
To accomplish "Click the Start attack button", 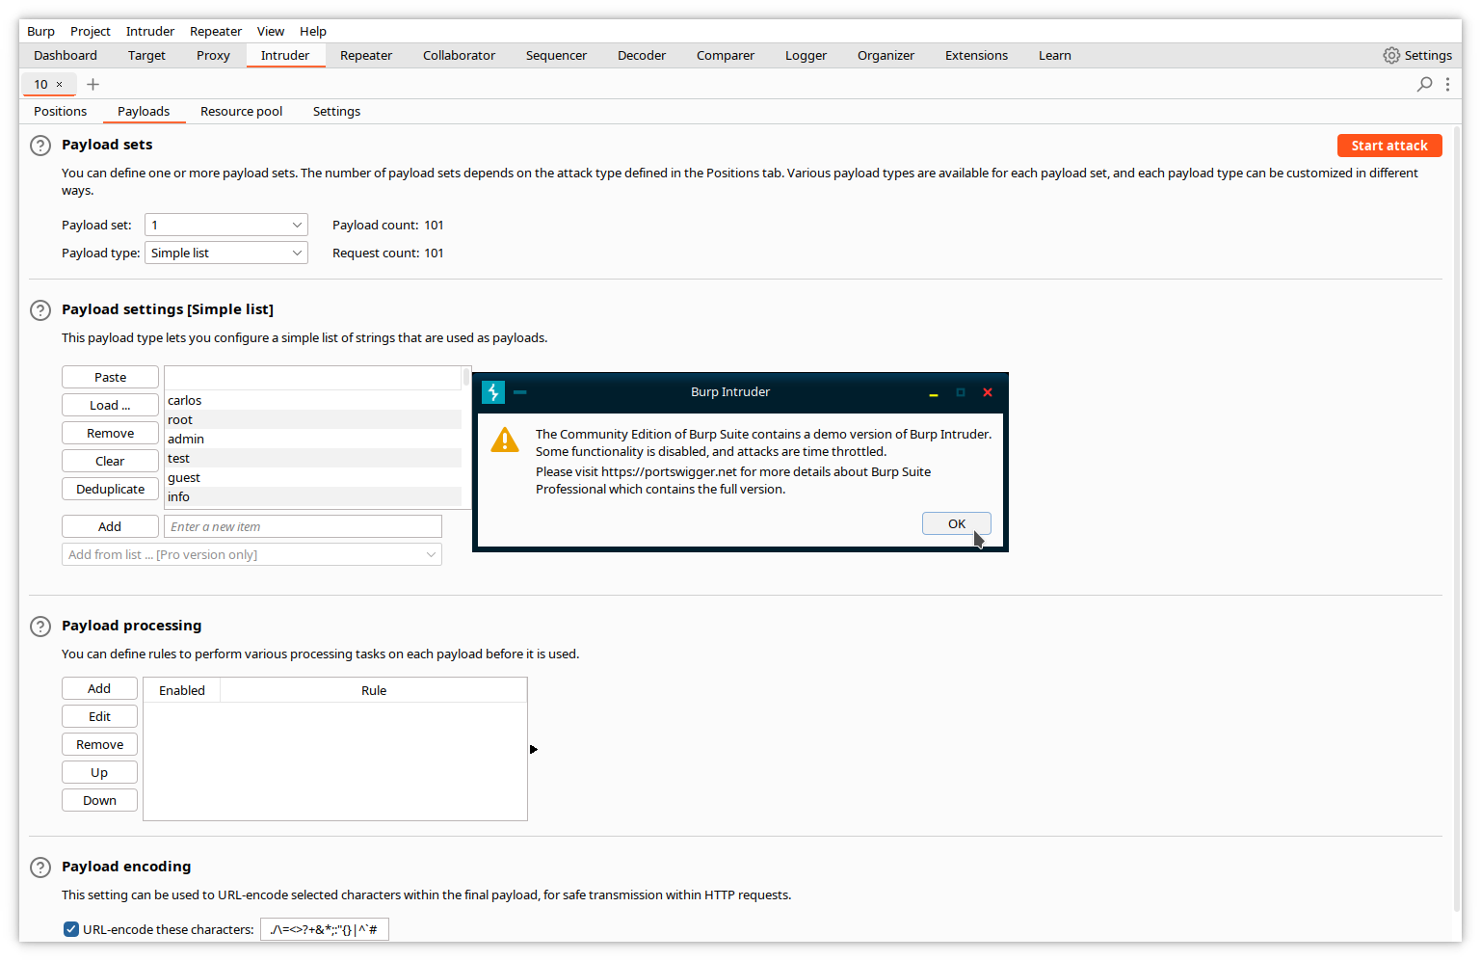I will click(x=1388, y=146).
